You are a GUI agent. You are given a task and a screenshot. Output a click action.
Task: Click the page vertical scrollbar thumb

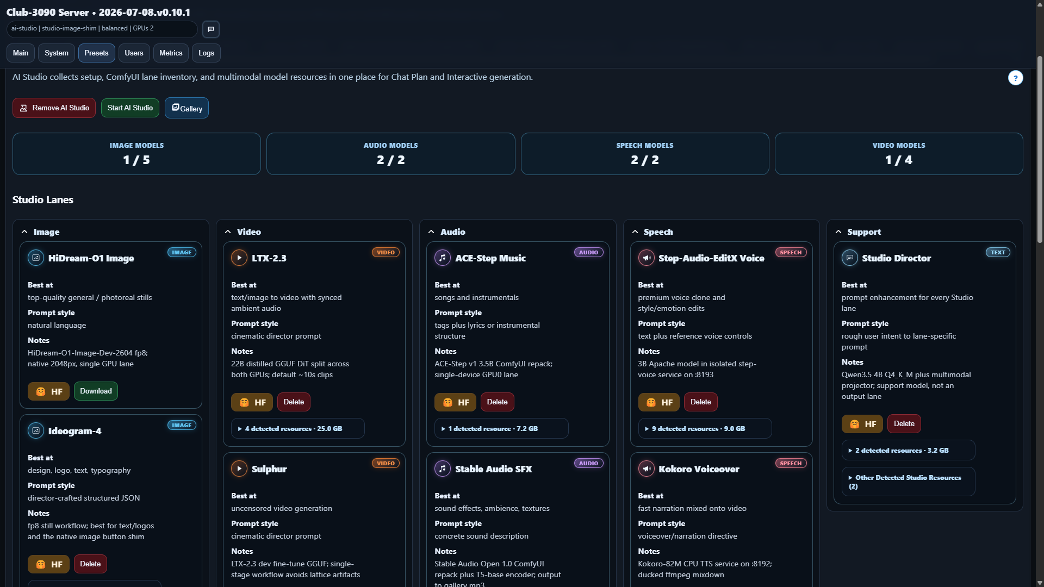tap(1040, 149)
